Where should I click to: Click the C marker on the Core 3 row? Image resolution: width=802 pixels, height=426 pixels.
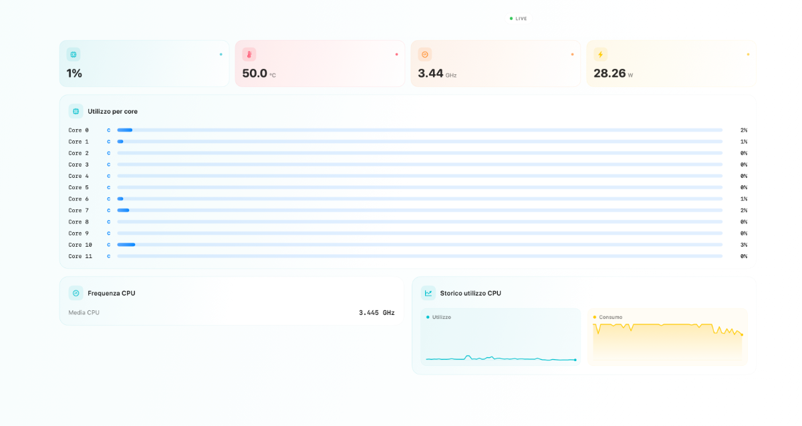click(x=109, y=165)
